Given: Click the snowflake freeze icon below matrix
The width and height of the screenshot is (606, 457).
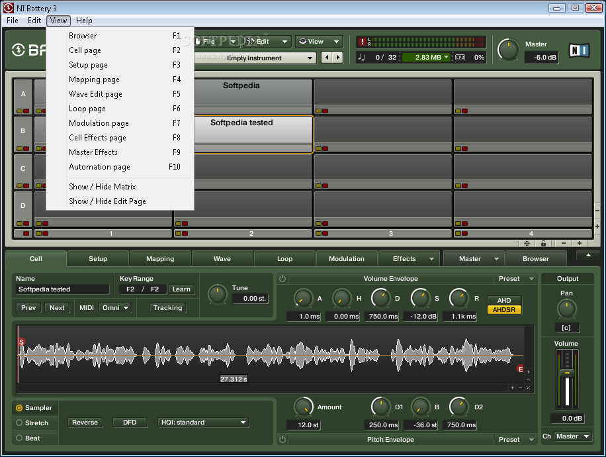Looking at the screenshot, I should click(527, 243).
